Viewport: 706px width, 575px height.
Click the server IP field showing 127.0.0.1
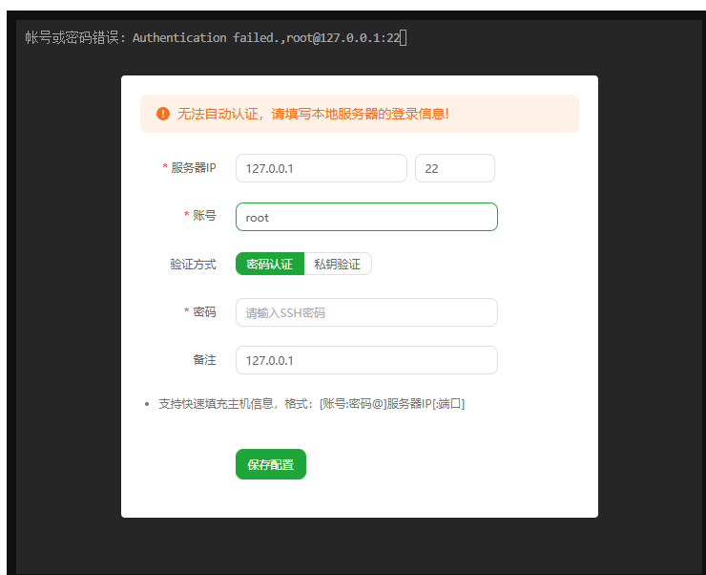click(x=321, y=168)
